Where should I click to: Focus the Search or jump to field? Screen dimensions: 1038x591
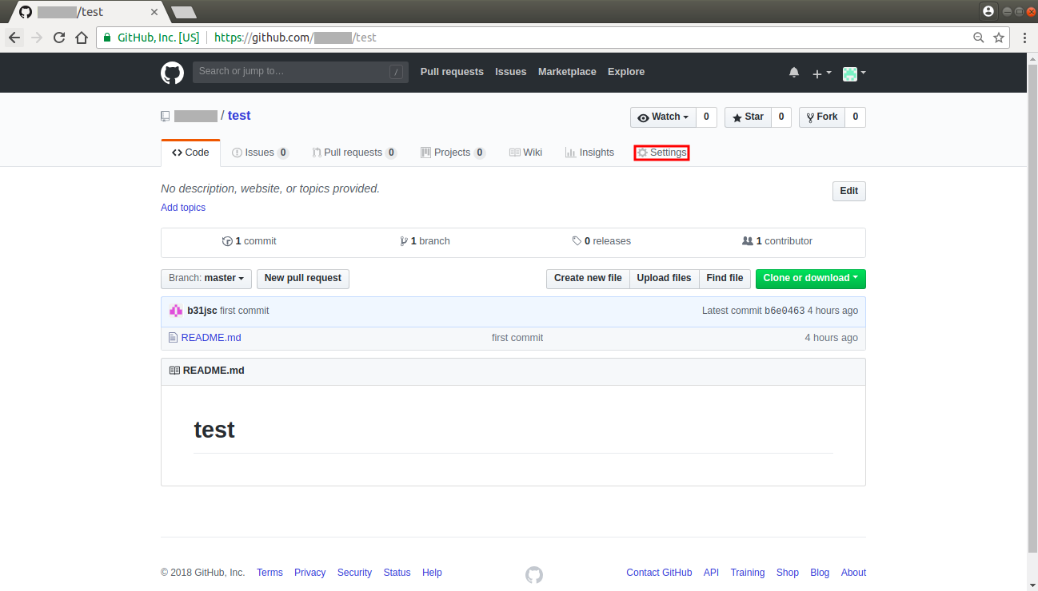300,72
